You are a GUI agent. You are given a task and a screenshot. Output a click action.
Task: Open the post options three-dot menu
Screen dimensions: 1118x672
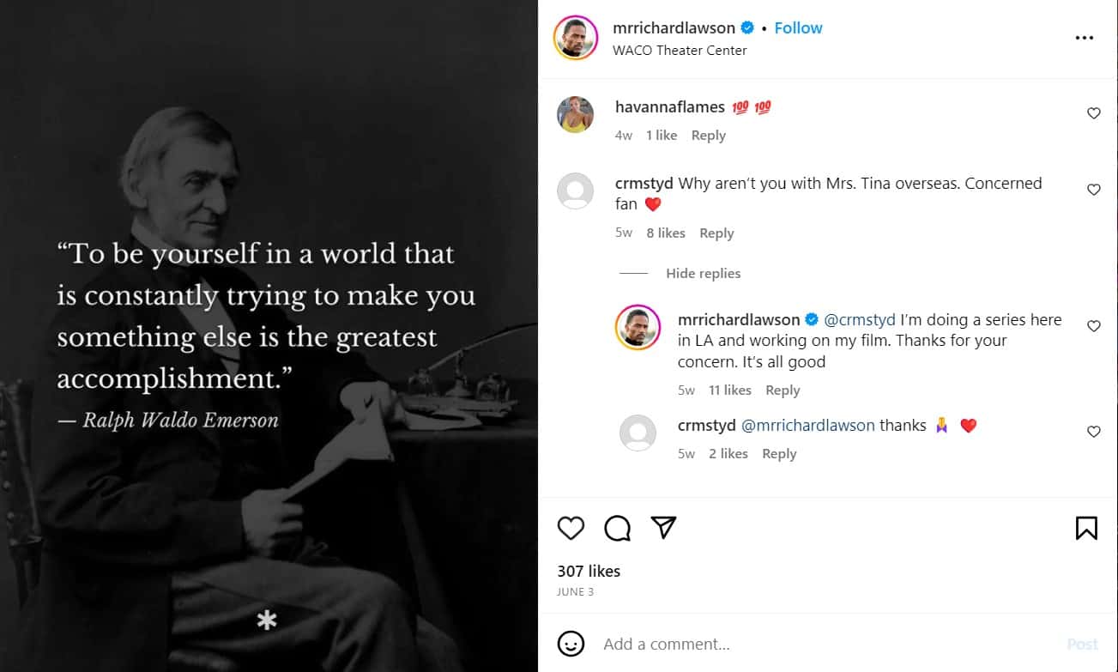pos(1085,37)
